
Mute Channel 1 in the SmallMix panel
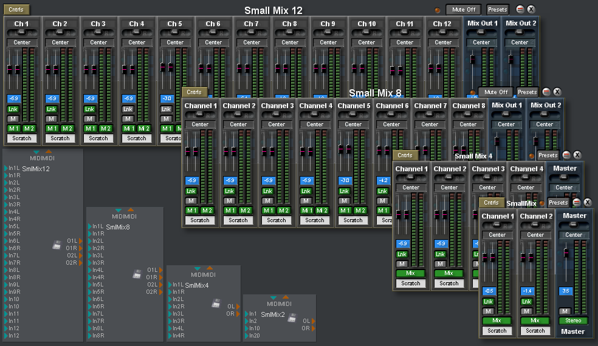click(488, 311)
